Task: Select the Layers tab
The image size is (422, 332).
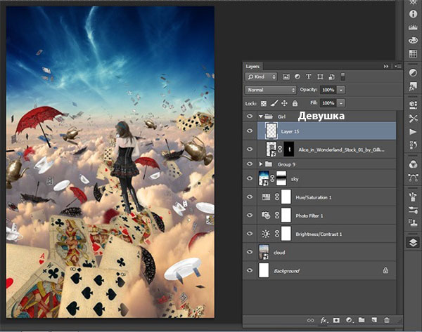Action: [x=252, y=67]
